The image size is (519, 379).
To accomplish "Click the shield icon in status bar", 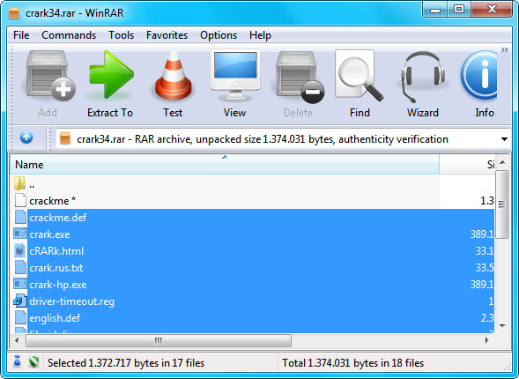I will (33, 362).
